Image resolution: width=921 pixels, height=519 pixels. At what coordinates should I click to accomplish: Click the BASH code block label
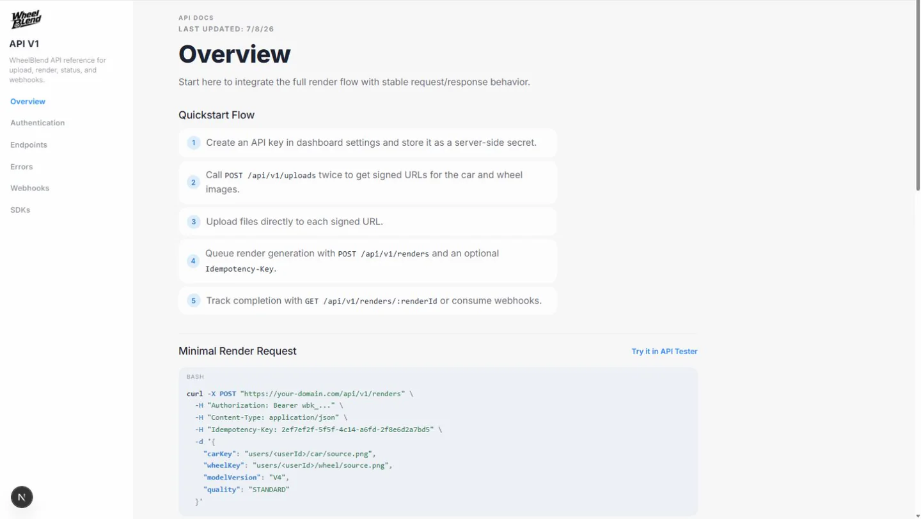click(x=195, y=377)
